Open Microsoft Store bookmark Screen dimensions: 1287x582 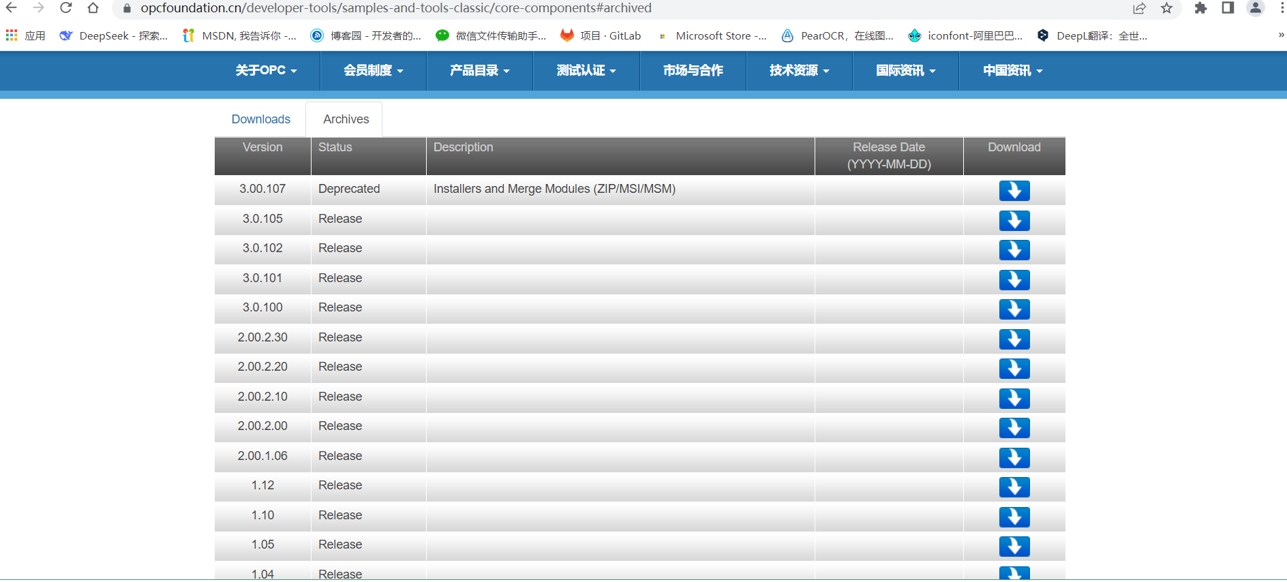click(x=711, y=35)
